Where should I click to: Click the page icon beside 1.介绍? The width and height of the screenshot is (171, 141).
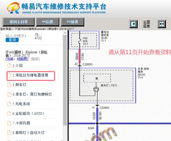click(x=9, y=66)
